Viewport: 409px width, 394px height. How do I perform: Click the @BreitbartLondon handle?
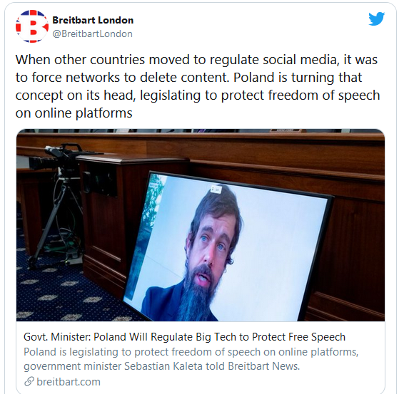coord(92,34)
